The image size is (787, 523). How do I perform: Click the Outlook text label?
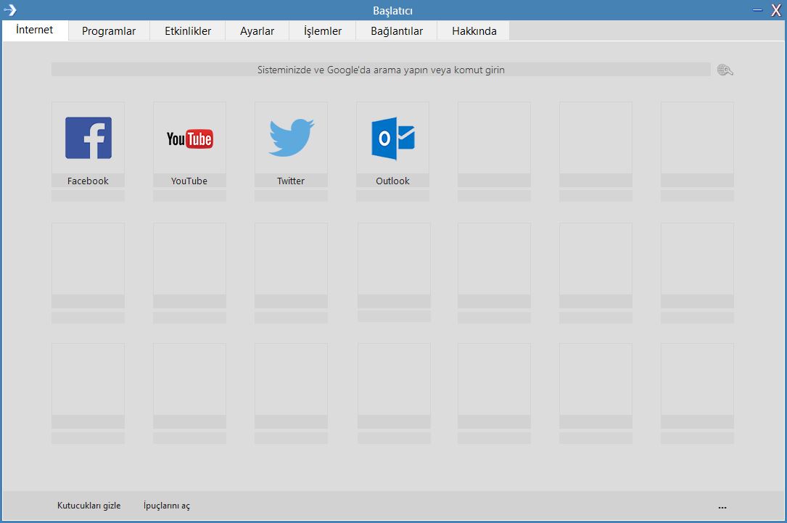click(x=392, y=181)
